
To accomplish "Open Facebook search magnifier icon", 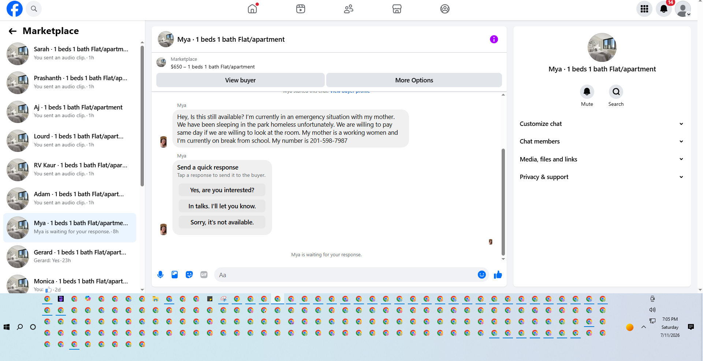I will pyautogui.click(x=34, y=9).
